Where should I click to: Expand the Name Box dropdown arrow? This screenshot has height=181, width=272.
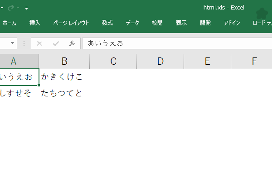pos(12,43)
